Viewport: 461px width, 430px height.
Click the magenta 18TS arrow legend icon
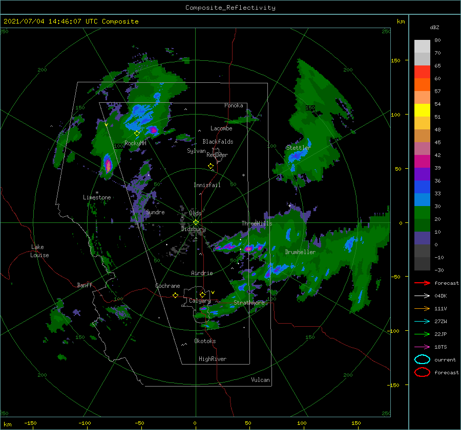tap(422, 347)
